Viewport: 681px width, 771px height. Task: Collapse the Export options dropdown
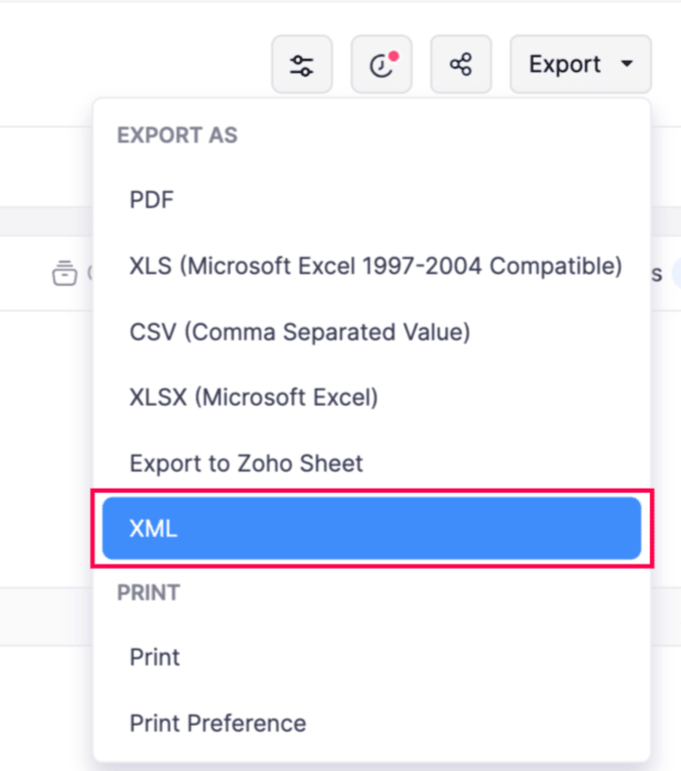click(580, 63)
